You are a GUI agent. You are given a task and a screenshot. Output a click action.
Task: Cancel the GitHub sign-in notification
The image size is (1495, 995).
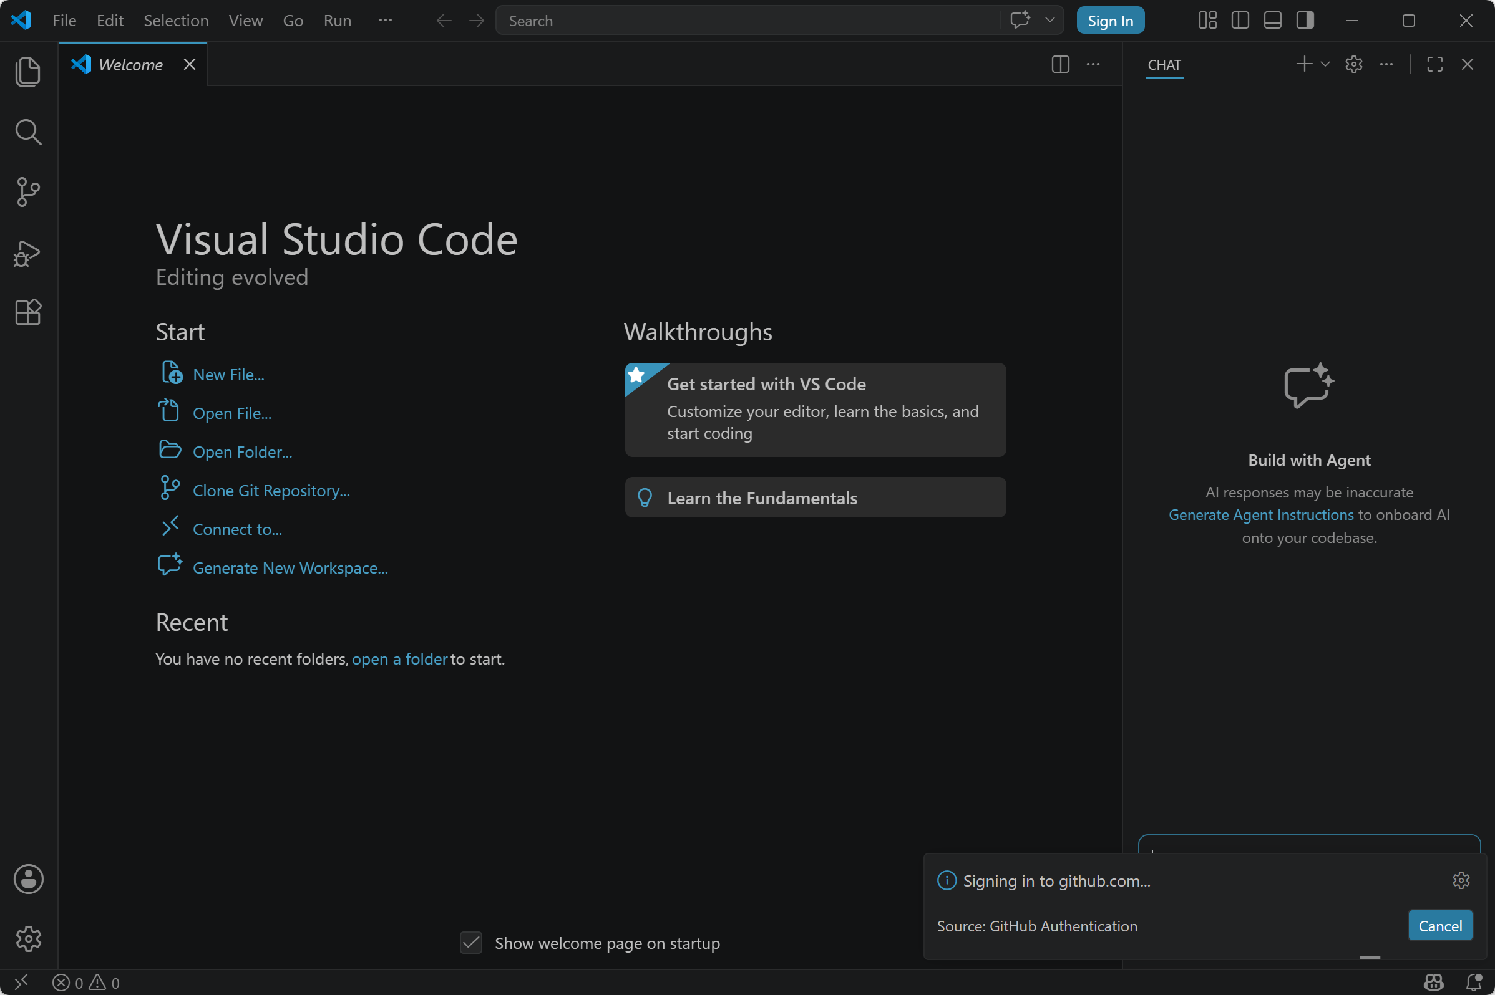(x=1439, y=926)
